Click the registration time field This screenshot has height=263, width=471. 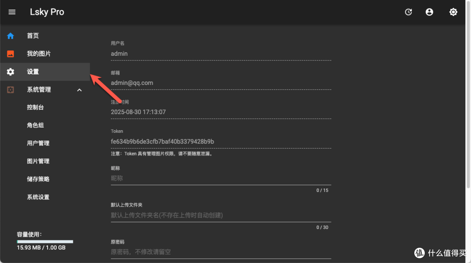click(221, 112)
